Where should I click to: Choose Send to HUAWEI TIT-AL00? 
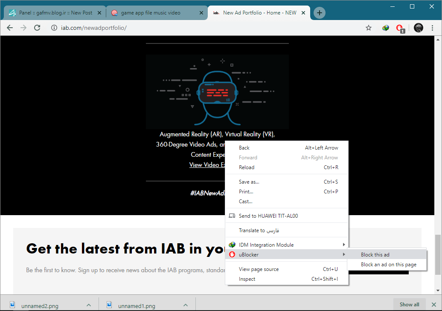287,216
